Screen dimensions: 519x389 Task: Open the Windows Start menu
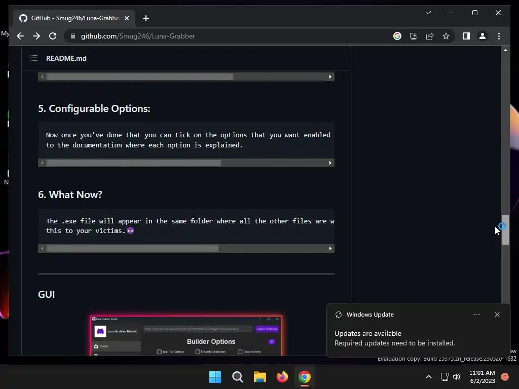(x=215, y=377)
